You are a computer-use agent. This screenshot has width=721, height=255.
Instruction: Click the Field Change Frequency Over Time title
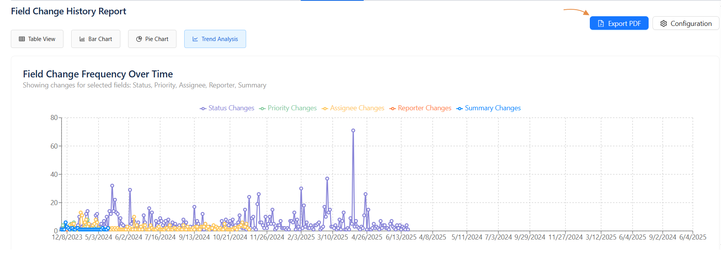pos(98,74)
